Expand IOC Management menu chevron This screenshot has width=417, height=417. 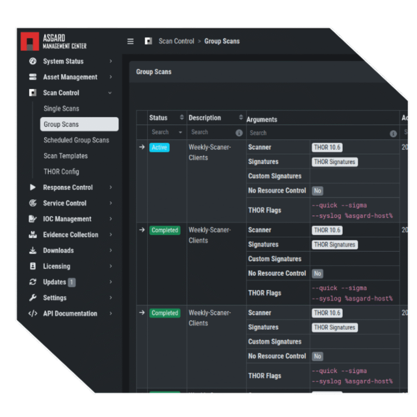pyautogui.click(x=111, y=219)
